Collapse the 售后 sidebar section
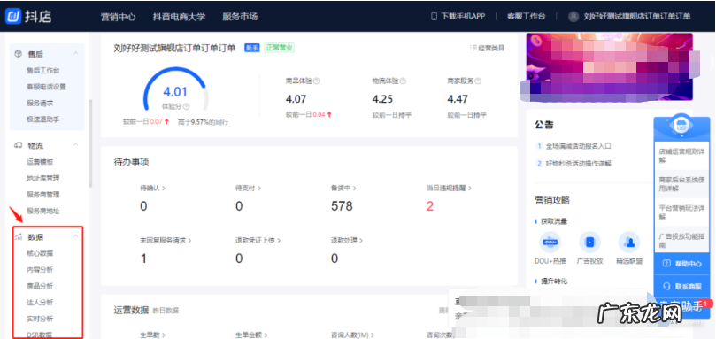This screenshot has width=716, height=339. pos(76,53)
